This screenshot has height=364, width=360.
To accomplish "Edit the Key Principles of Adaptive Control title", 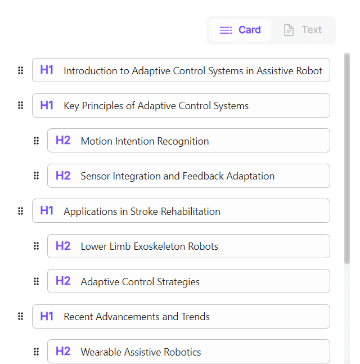I will [x=156, y=106].
